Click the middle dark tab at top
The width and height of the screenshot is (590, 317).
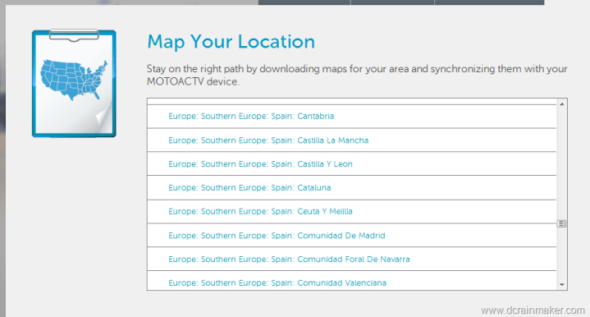[392, 2]
